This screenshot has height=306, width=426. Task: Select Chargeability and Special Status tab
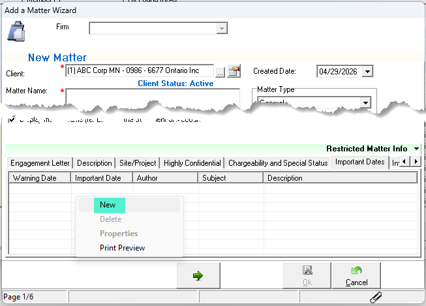click(x=278, y=163)
